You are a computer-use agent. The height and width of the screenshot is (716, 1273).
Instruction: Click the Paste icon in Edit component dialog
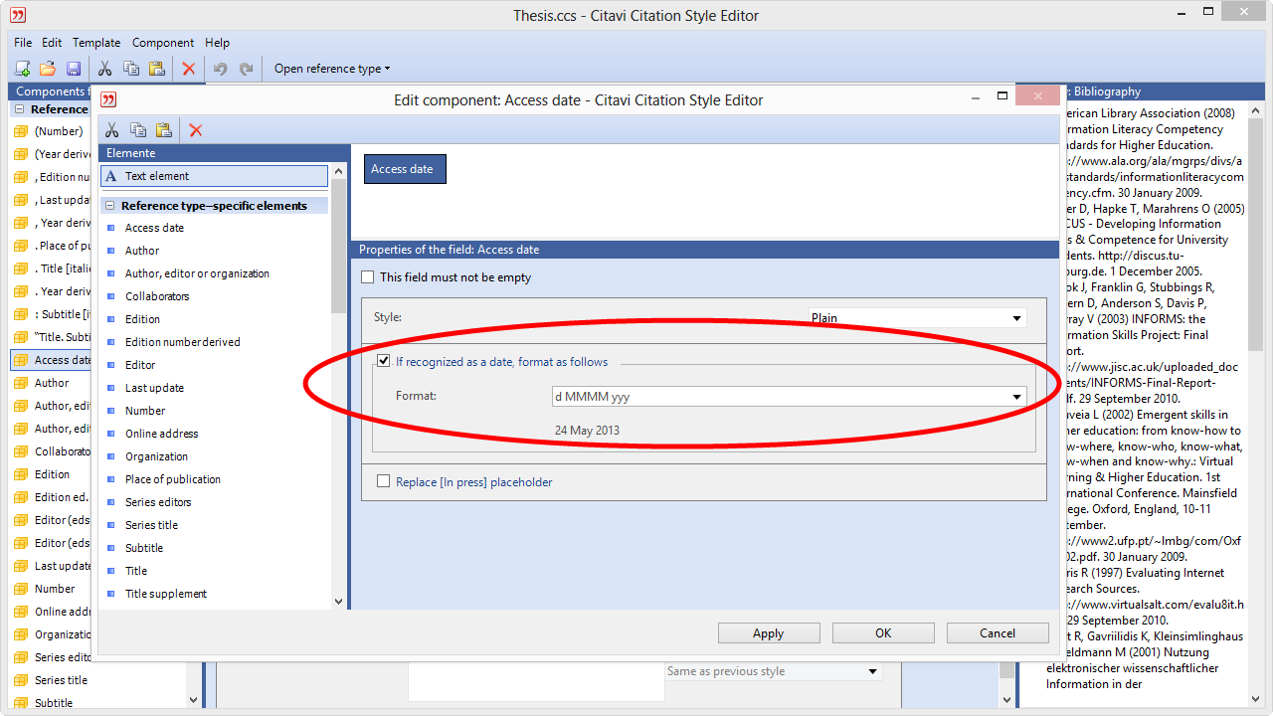click(163, 130)
